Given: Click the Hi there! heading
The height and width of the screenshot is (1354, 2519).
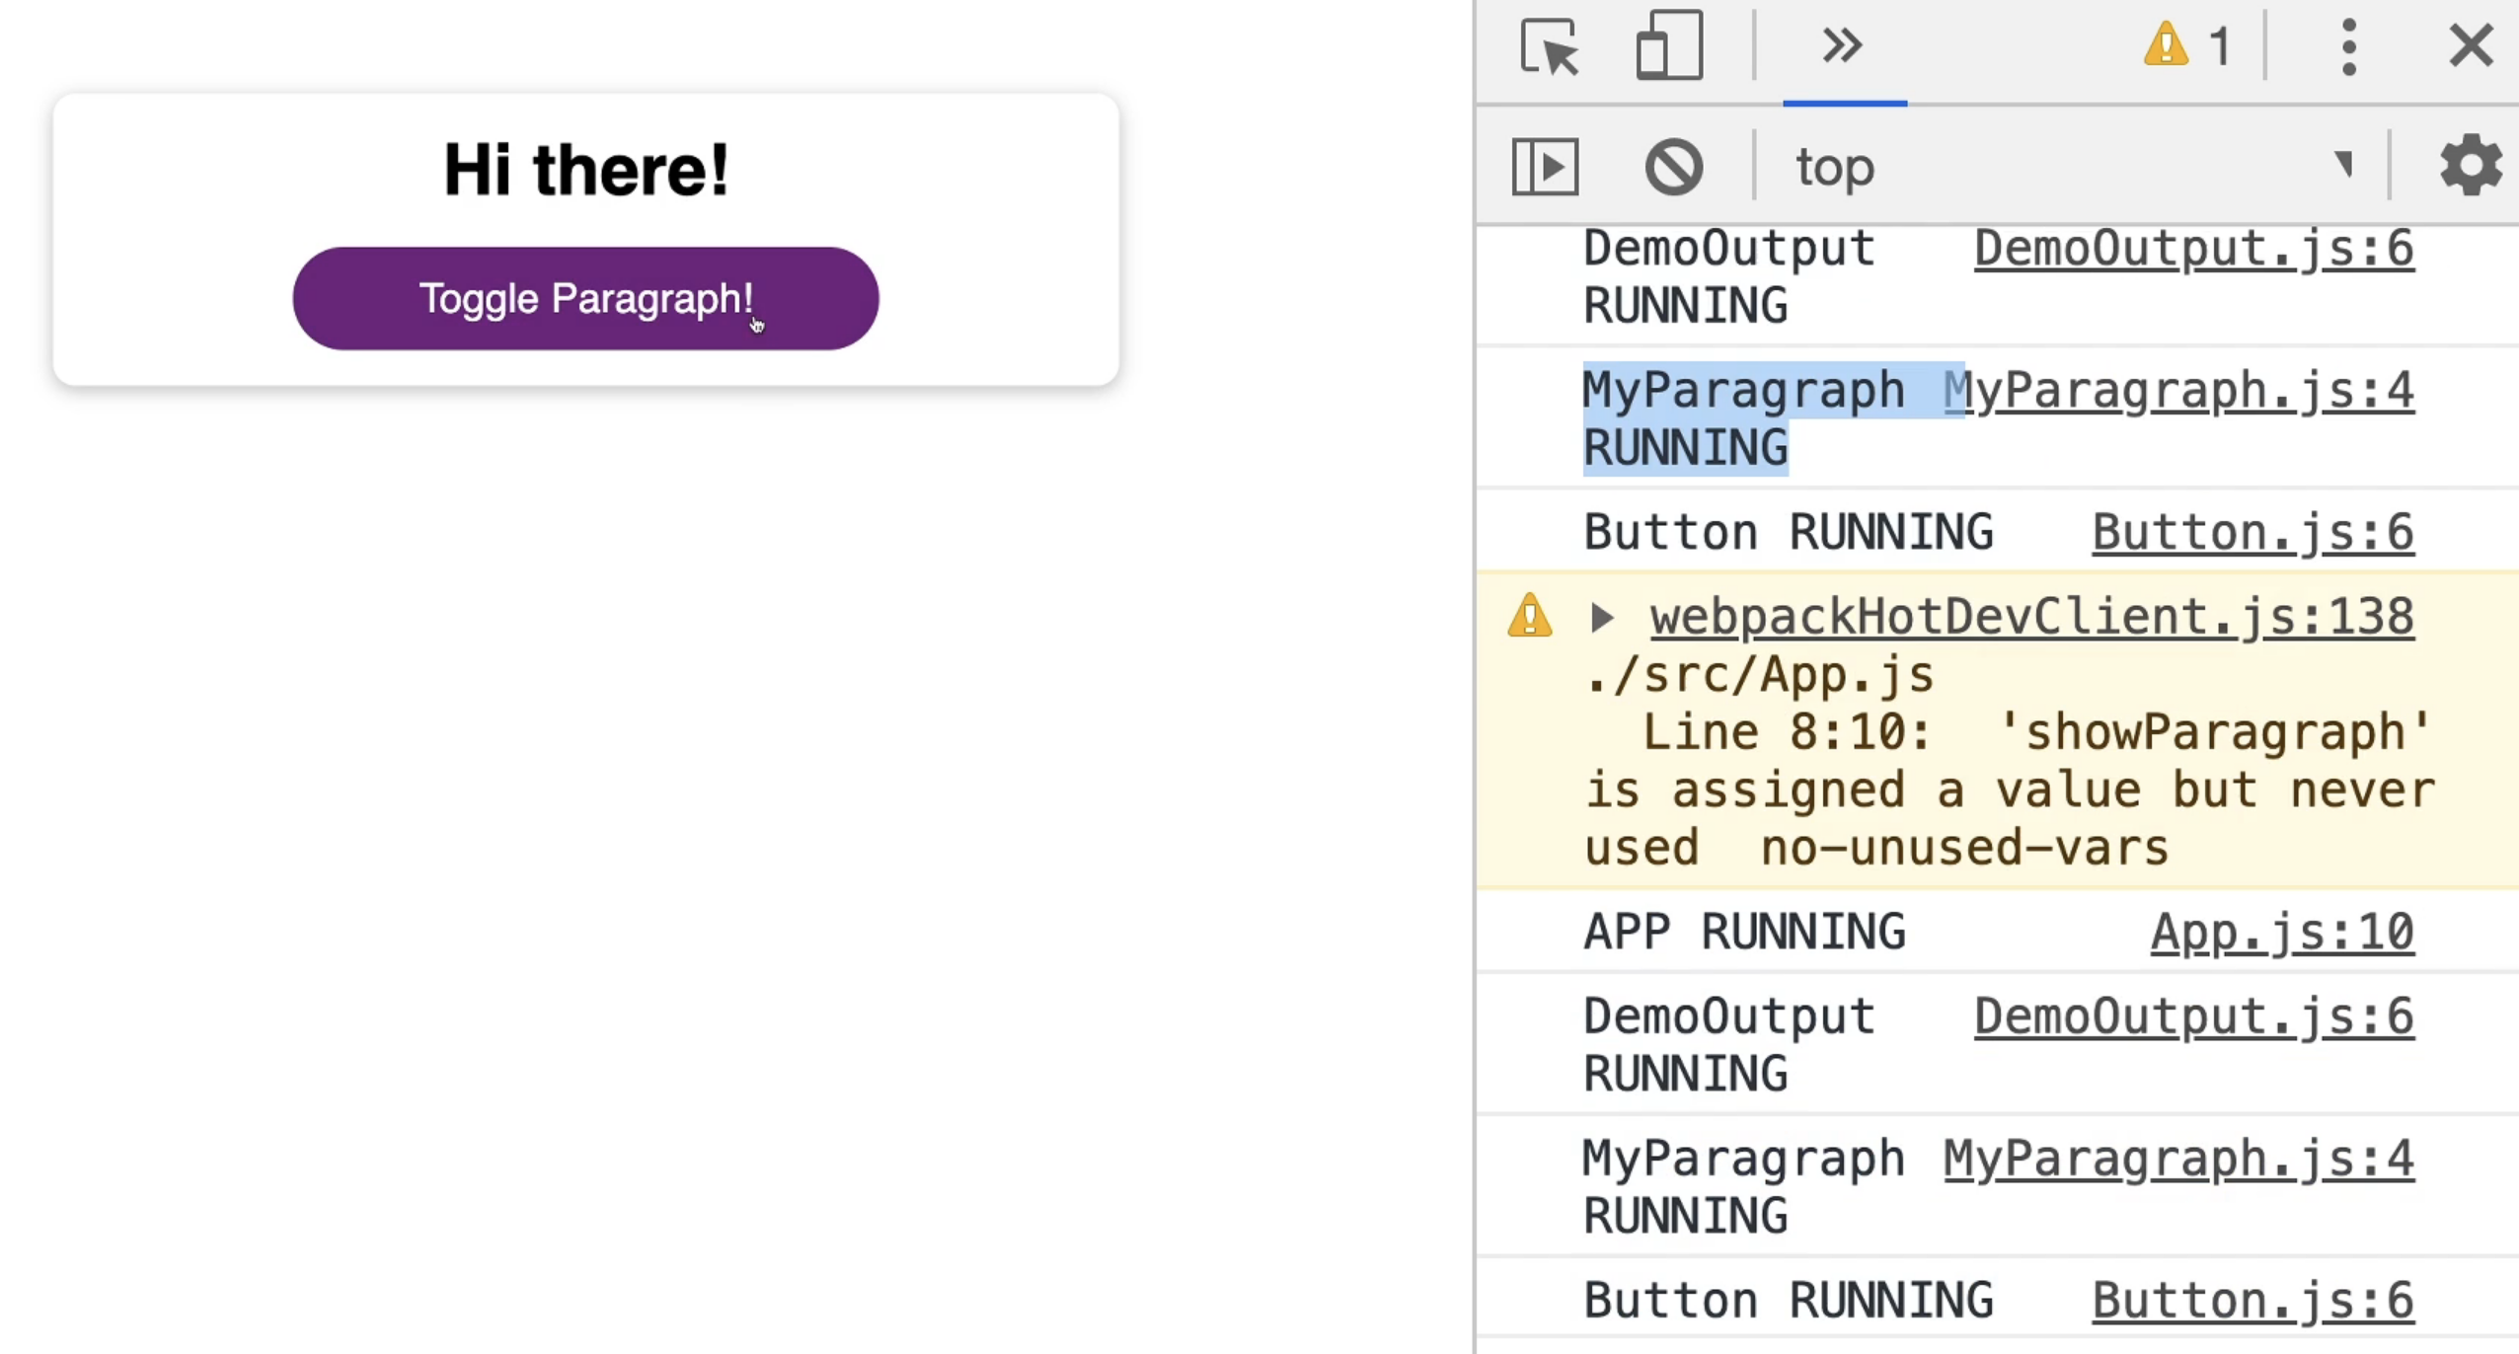Looking at the screenshot, I should [x=586, y=170].
